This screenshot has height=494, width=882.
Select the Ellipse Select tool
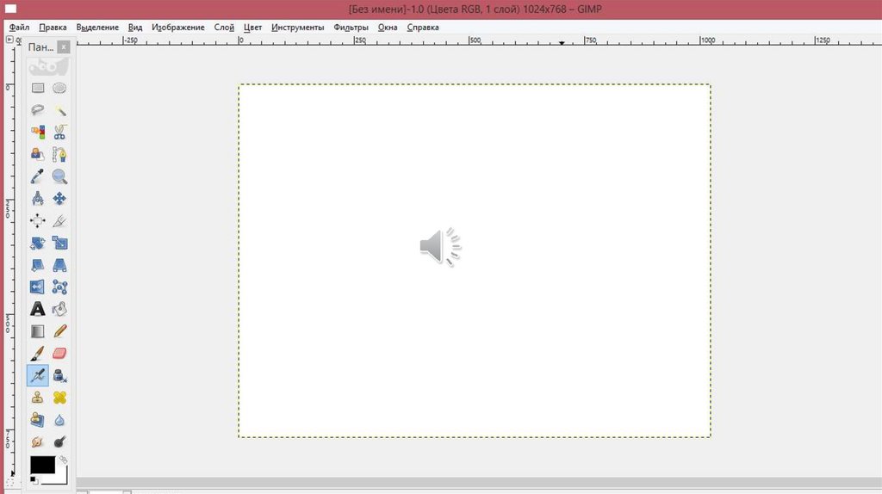point(59,88)
